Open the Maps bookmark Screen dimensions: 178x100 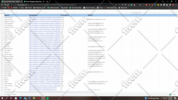coord(21,8)
